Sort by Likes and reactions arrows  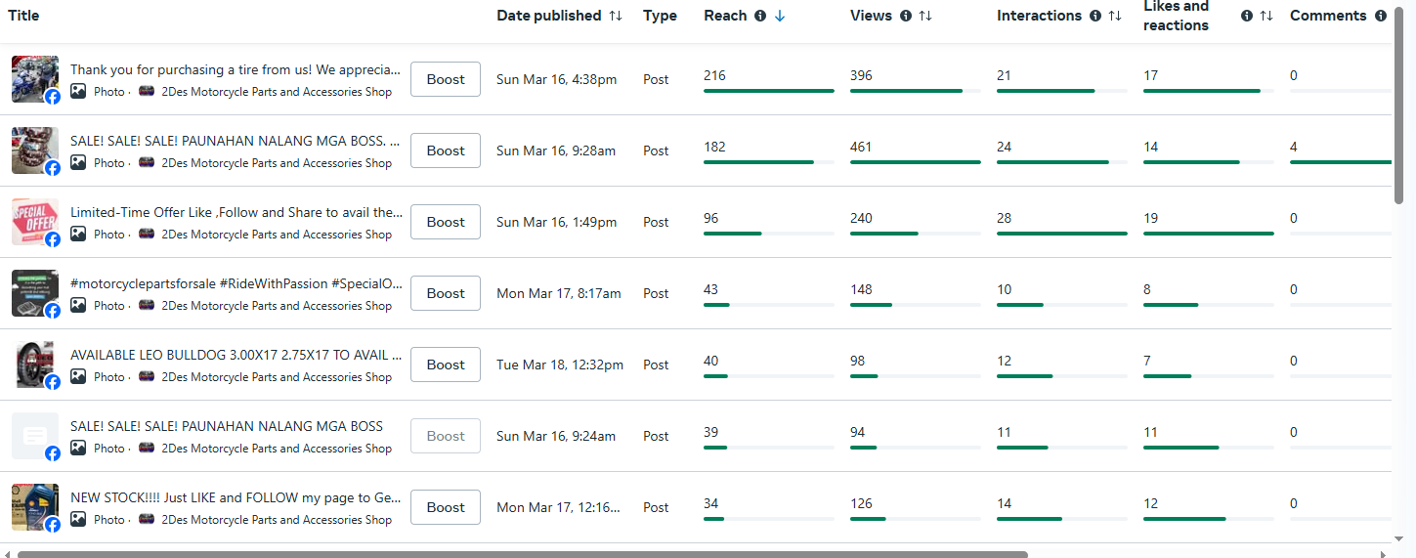pyautogui.click(x=1266, y=16)
